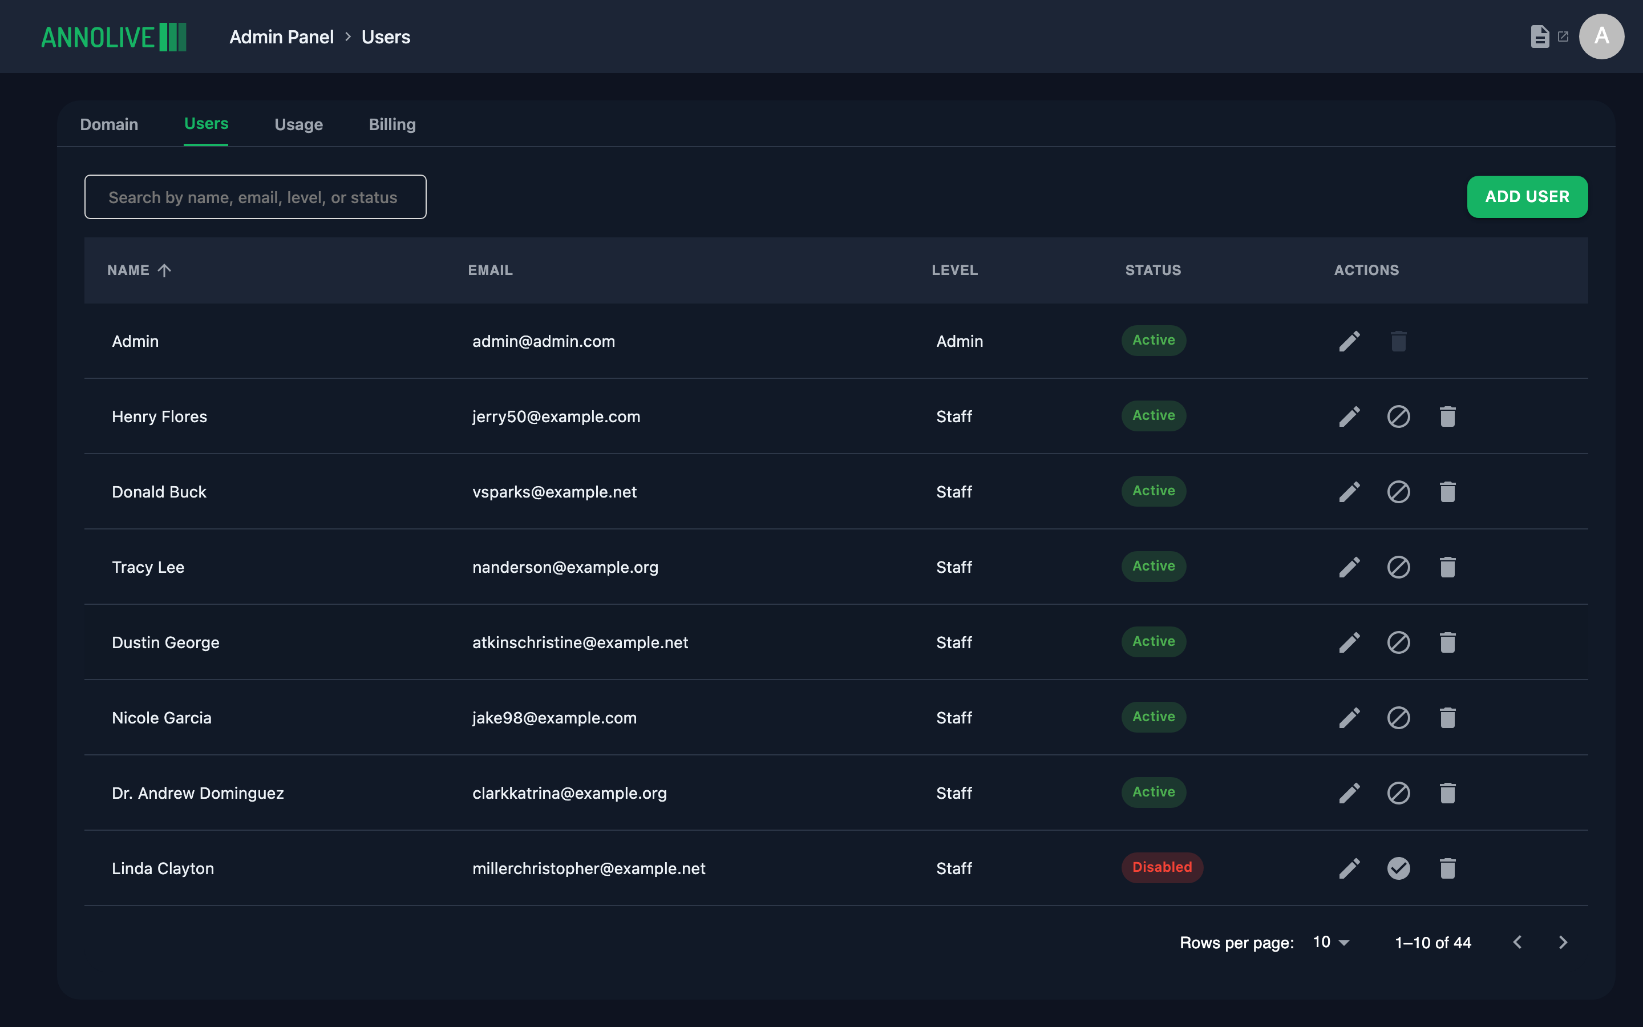
Task: Click the nanderson@example.org email
Action: (565, 567)
